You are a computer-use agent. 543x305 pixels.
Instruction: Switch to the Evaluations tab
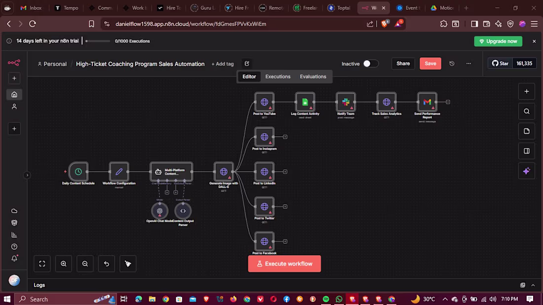(312, 76)
